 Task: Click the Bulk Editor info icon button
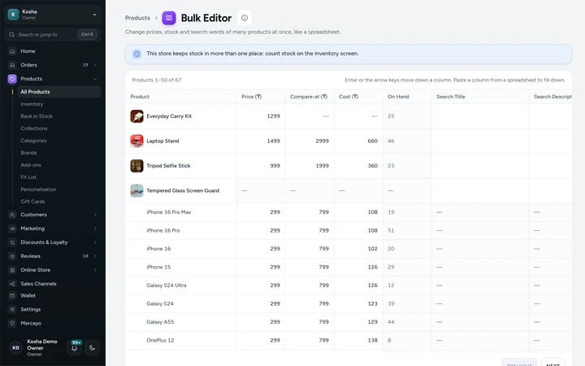click(245, 18)
